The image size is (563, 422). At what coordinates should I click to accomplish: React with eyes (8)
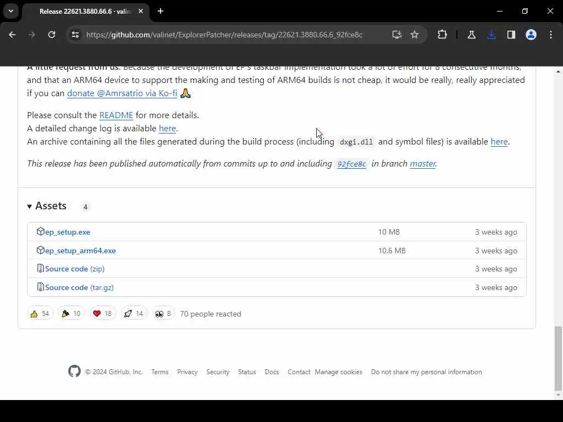tap(163, 314)
